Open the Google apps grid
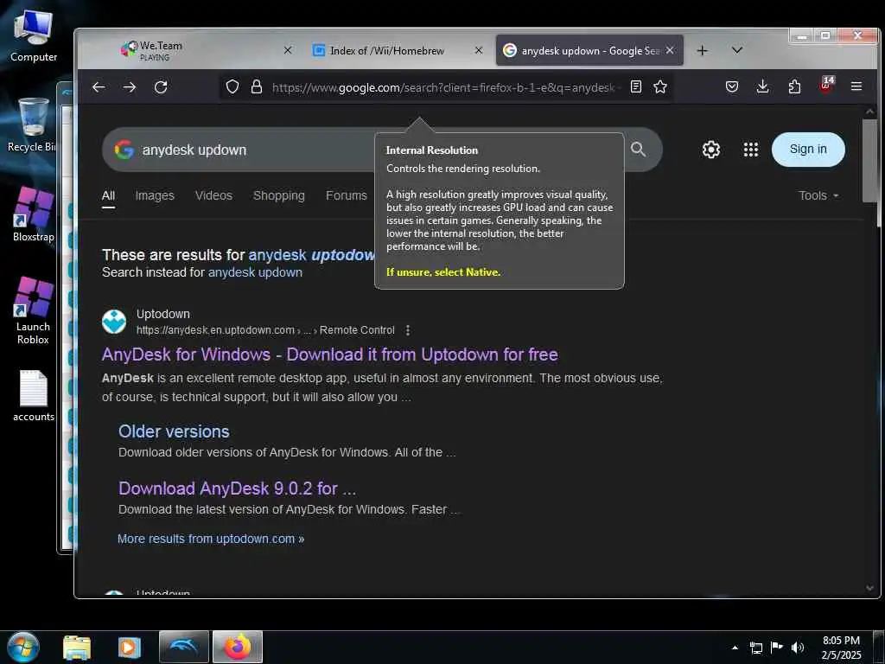This screenshot has height=664, width=885. 751,150
